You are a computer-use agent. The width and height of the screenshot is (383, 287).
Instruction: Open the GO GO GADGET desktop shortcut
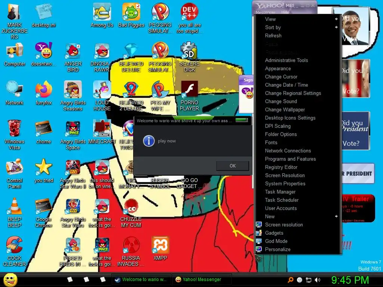[x=189, y=183]
